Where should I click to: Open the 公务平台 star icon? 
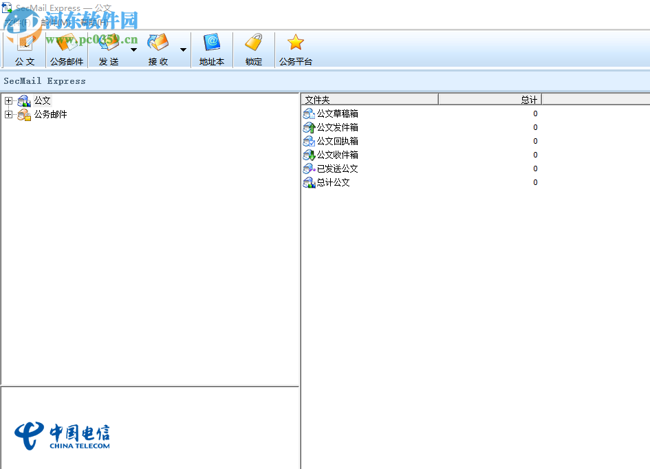point(296,43)
